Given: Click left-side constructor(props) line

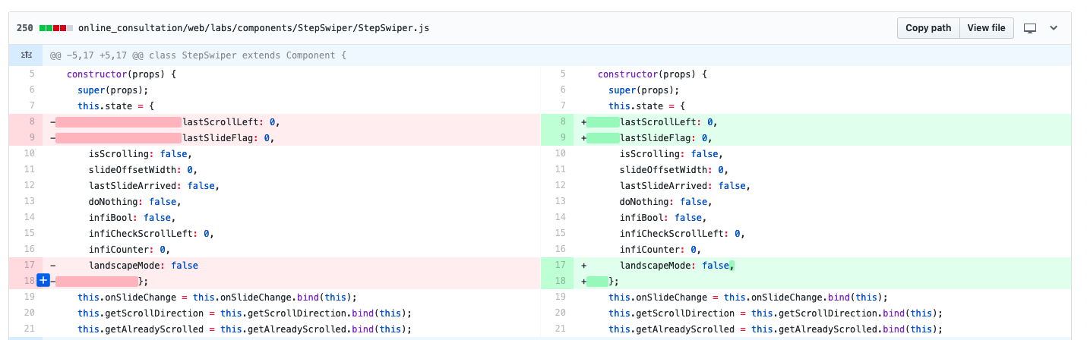Looking at the screenshot, I should pos(292,74).
